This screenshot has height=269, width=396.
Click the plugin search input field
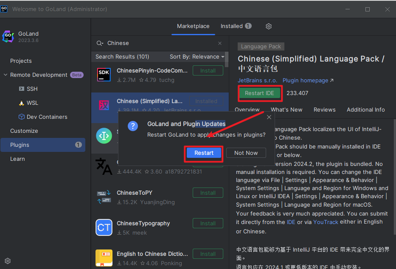pyautogui.click(x=160, y=43)
